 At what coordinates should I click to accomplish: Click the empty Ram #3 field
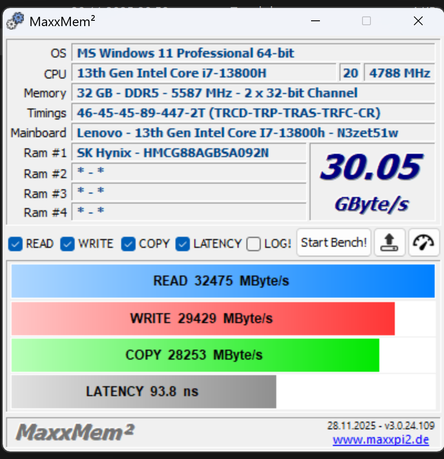189,193
